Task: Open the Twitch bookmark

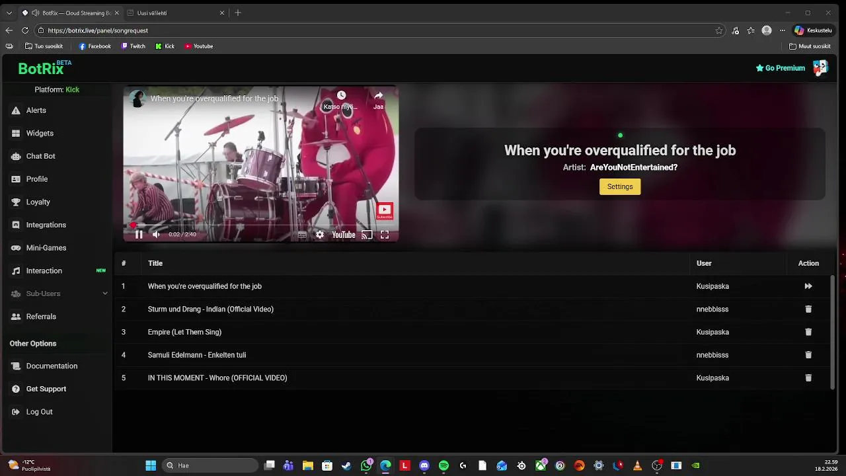Action: [133, 46]
